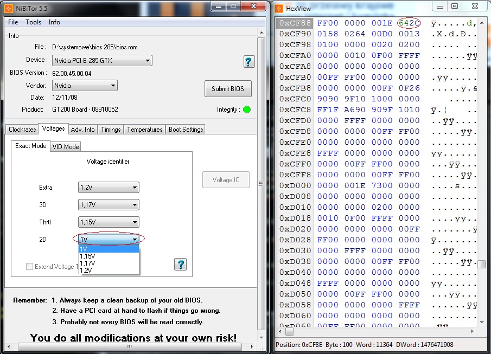Select the Exact Mode sub-tab
This screenshot has width=491, height=354.
[31, 146]
